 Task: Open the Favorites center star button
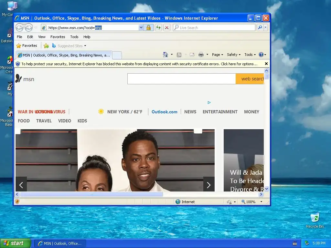coord(27,46)
